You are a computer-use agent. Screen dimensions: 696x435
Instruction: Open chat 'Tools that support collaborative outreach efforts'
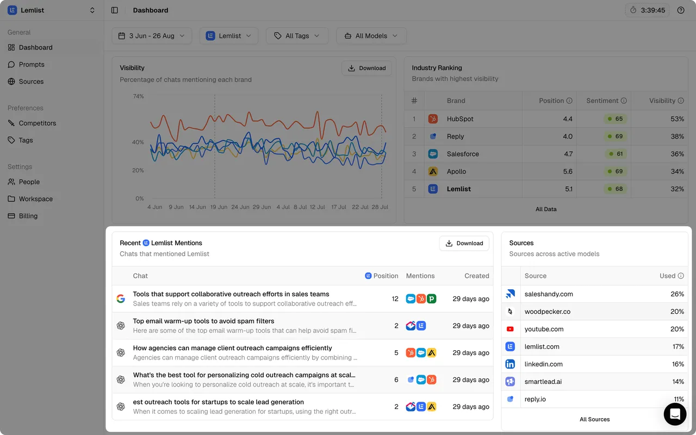coord(231,294)
